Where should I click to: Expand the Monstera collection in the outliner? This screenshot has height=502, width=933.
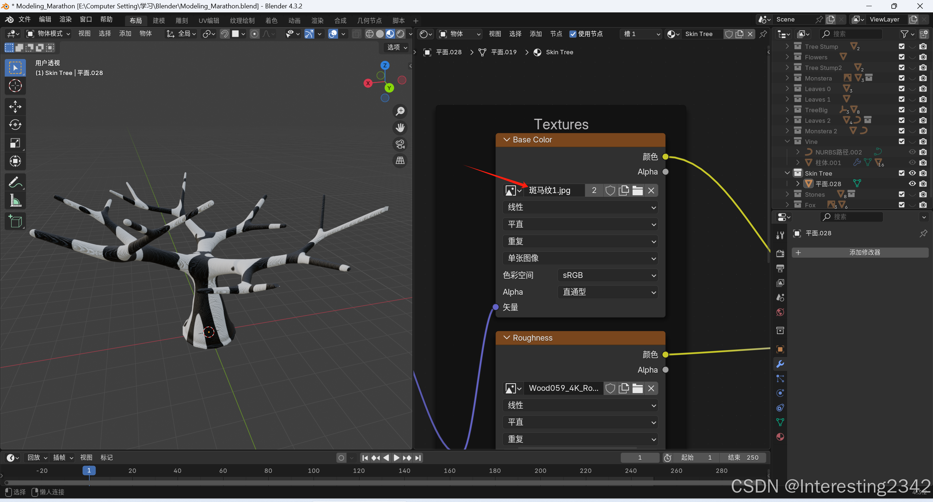[x=787, y=78]
